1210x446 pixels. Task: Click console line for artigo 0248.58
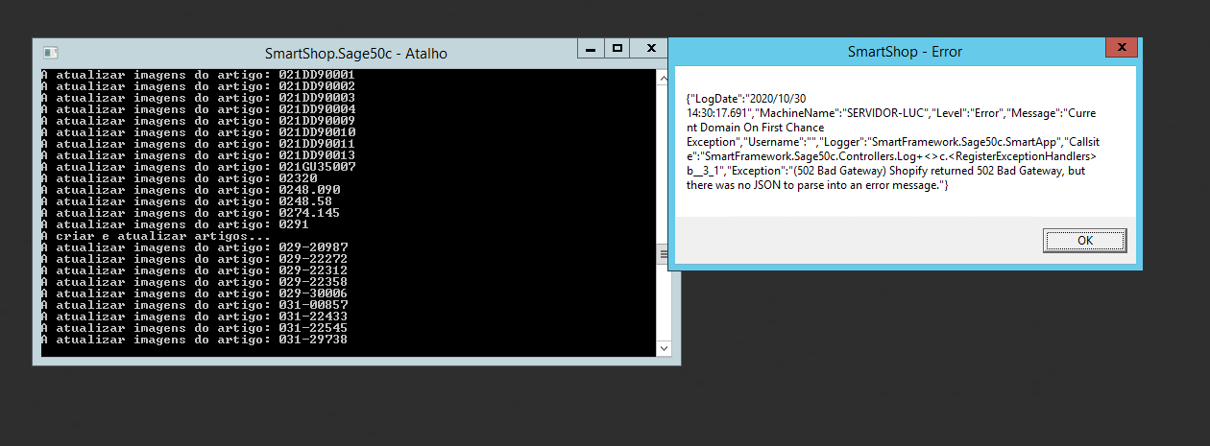tap(187, 200)
